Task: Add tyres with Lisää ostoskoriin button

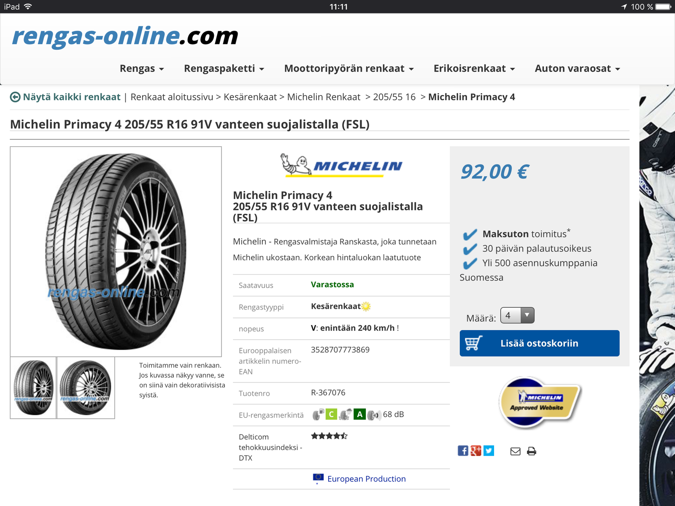Action: coord(540,343)
